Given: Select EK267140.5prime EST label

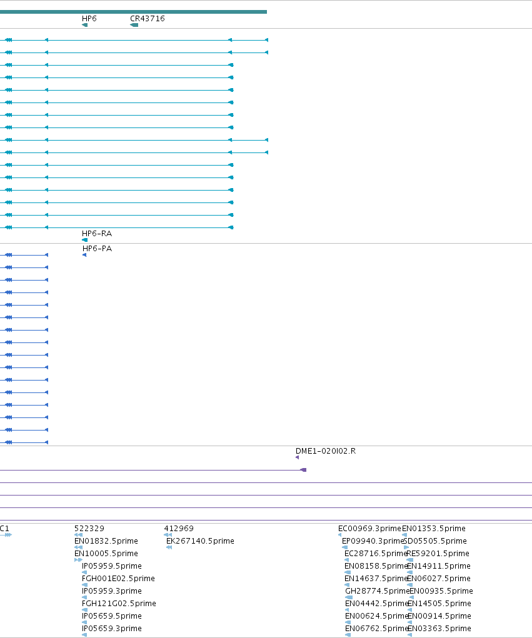Looking at the screenshot, I should point(200,541).
